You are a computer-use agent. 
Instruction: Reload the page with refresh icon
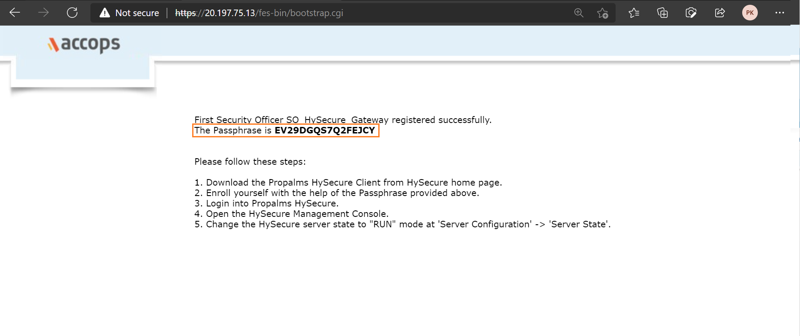coord(72,13)
